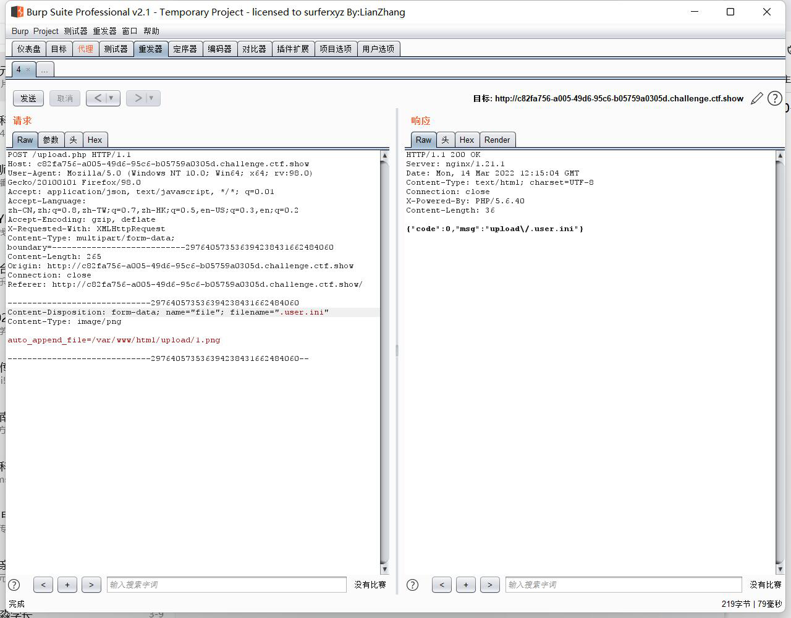The height and width of the screenshot is (618, 791).
Task: Click the POST /upload.php request line
Action: point(69,154)
